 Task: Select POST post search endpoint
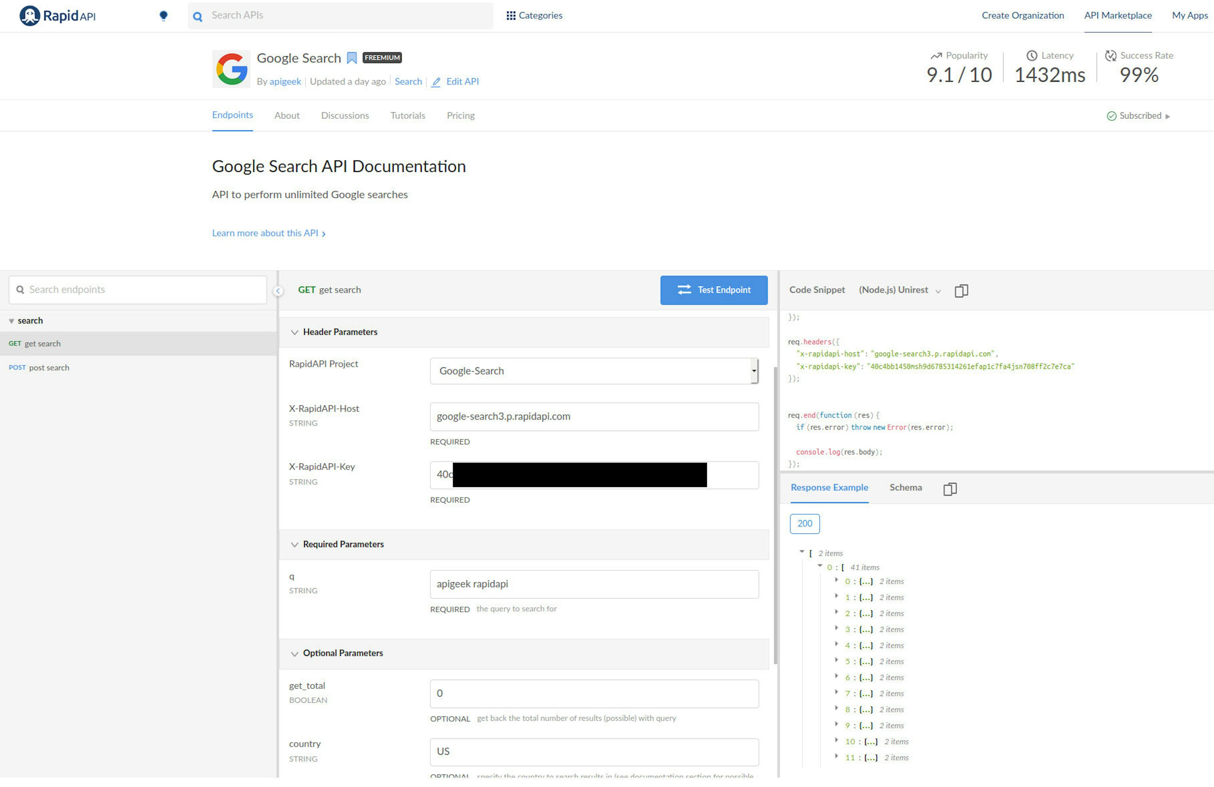tap(138, 368)
